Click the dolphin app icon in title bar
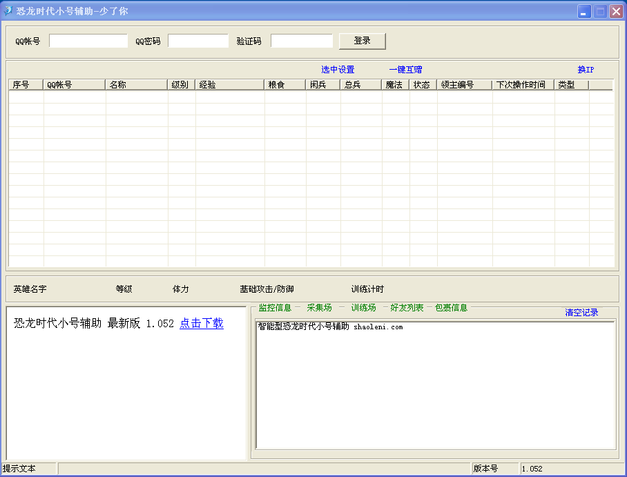This screenshot has width=627, height=477. 8,11
